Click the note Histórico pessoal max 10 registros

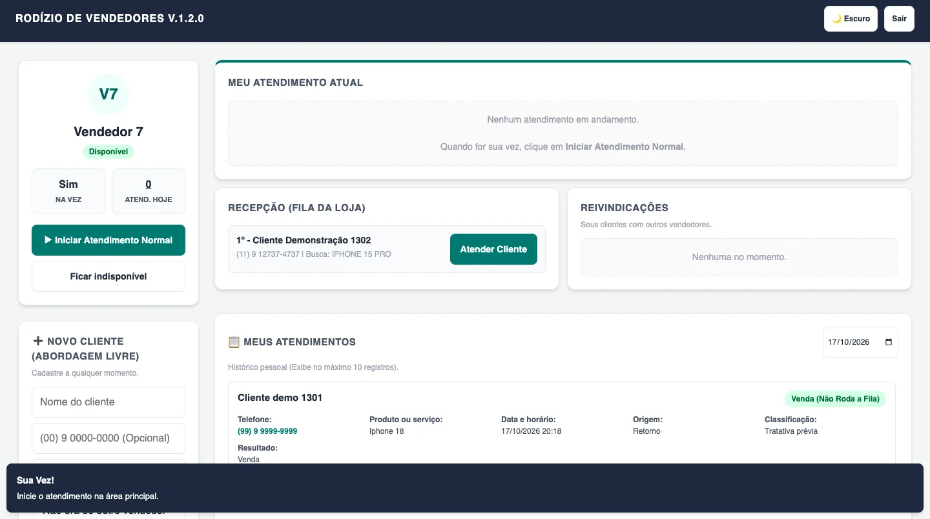(313, 367)
